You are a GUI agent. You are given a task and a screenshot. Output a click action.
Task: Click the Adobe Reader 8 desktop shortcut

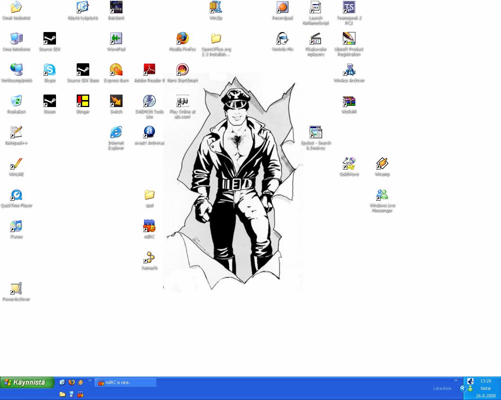point(150,73)
